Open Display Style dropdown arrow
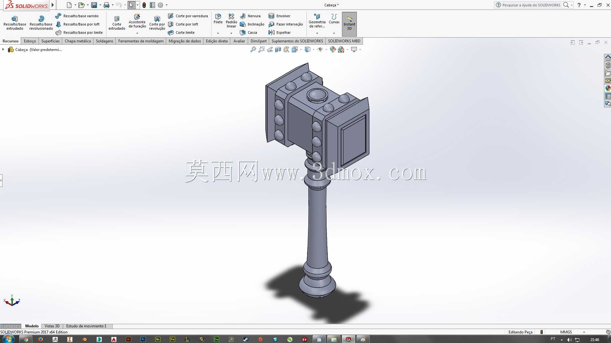The width and height of the screenshot is (611, 343). pyautogui.click(x=314, y=50)
